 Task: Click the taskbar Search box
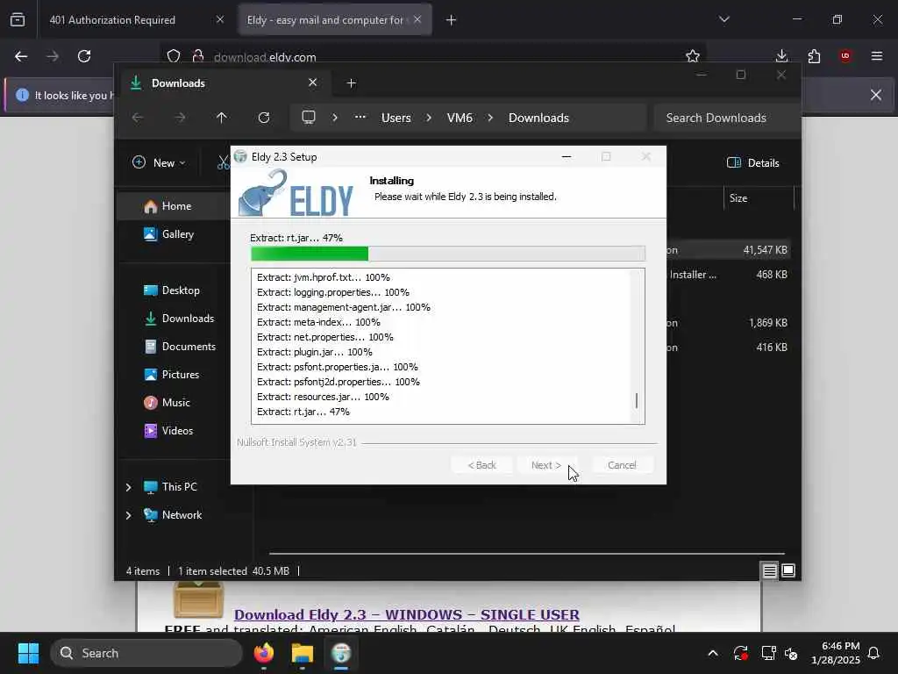(146, 653)
